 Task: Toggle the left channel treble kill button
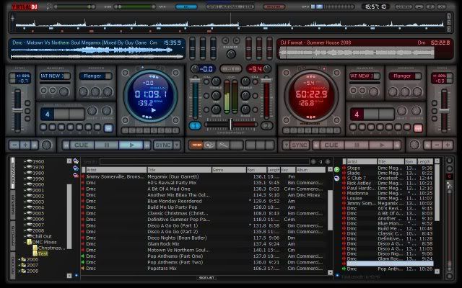click(206, 82)
